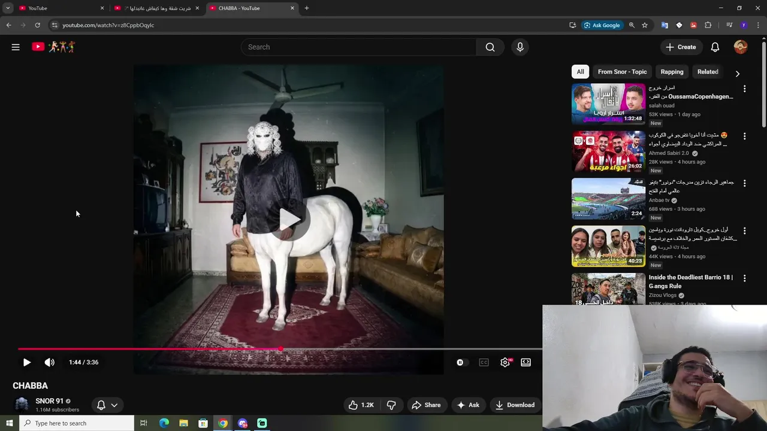Click the Windows taskbar search box
Screen dimensions: 767x431
[x=77, y=423]
